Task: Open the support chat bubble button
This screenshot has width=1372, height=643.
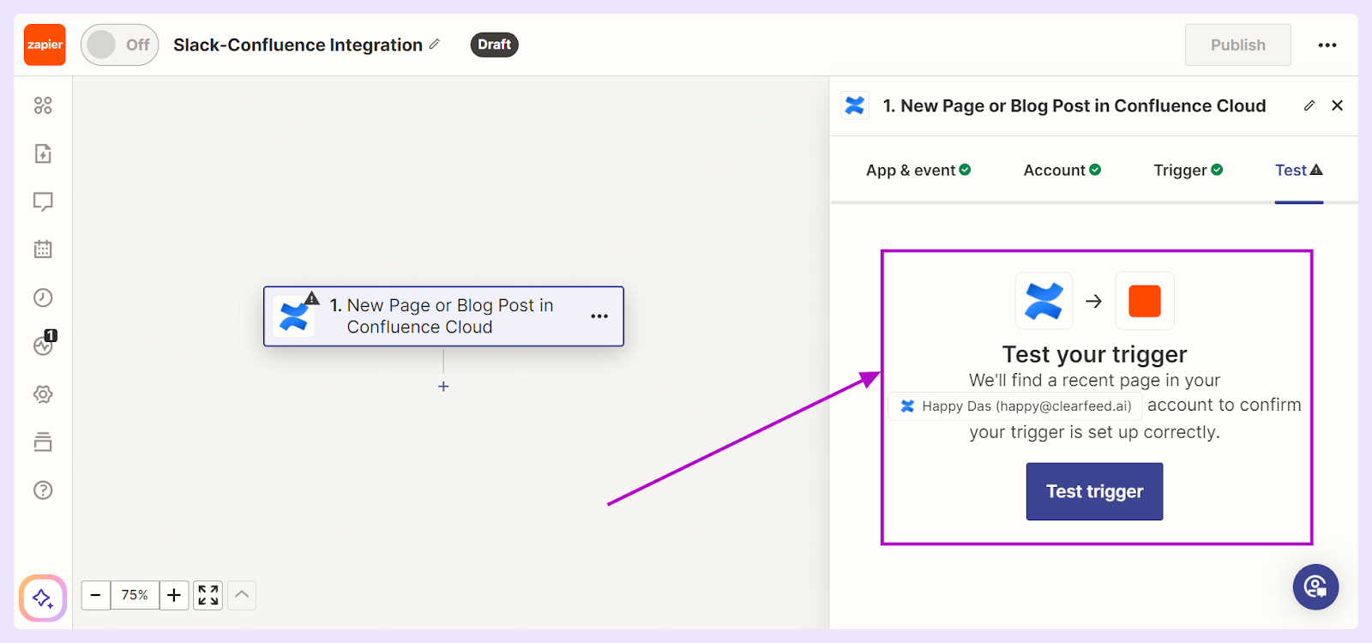Action: 1315,586
